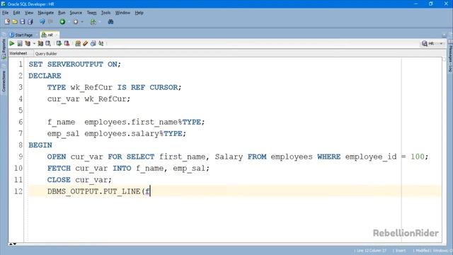453x255 pixels.
Task: Click 'wk_RefCur' in the TYPE declaration line
Action: pyautogui.click(x=91, y=87)
